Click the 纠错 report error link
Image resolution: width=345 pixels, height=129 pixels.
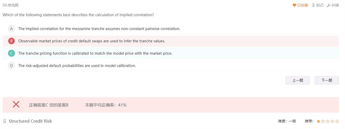tap(335, 5)
